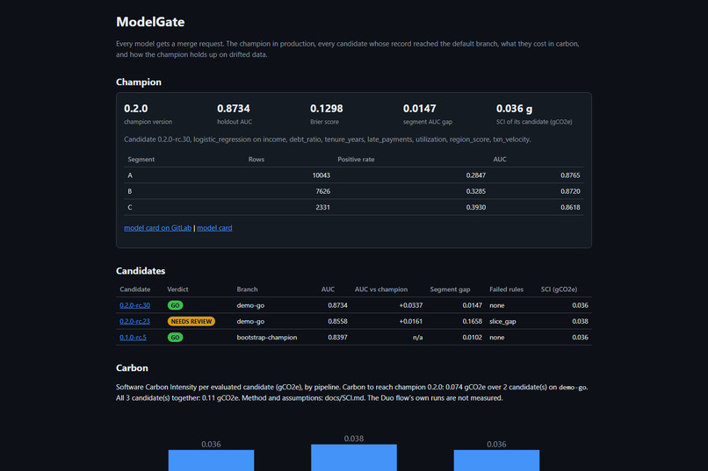Click segment C row label
Viewport: 708px width, 471px height.
tap(130, 207)
